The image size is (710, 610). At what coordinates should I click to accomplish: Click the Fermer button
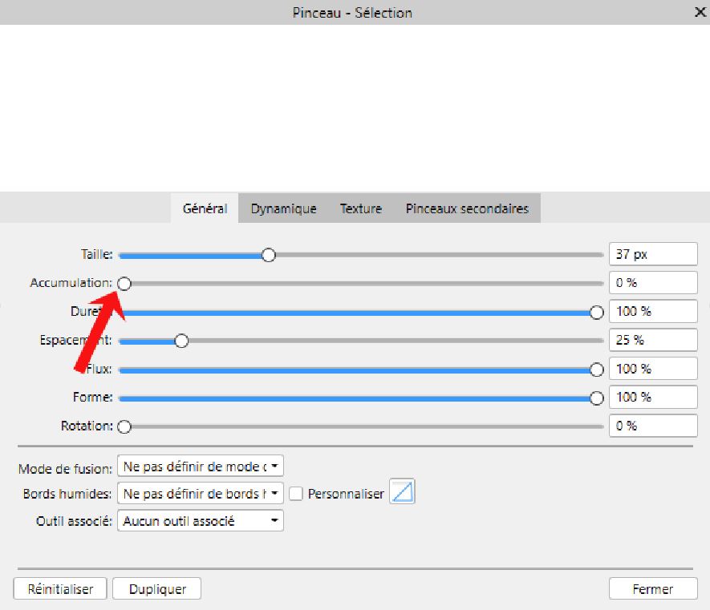click(653, 588)
